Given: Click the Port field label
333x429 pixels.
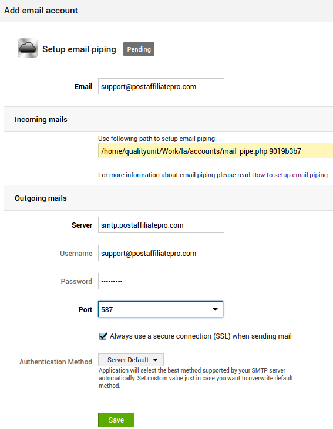Looking at the screenshot, I should click(x=85, y=310).
